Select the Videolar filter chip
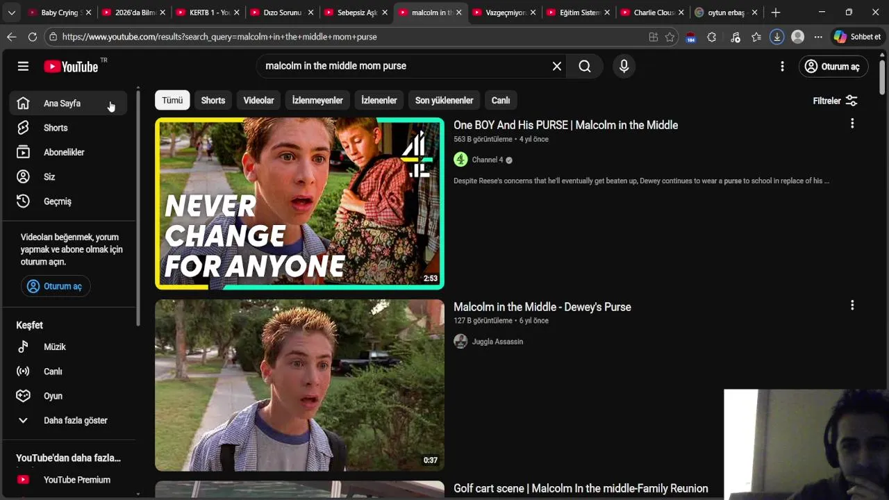Screen dimensions: 889x500 coord(258,100)
